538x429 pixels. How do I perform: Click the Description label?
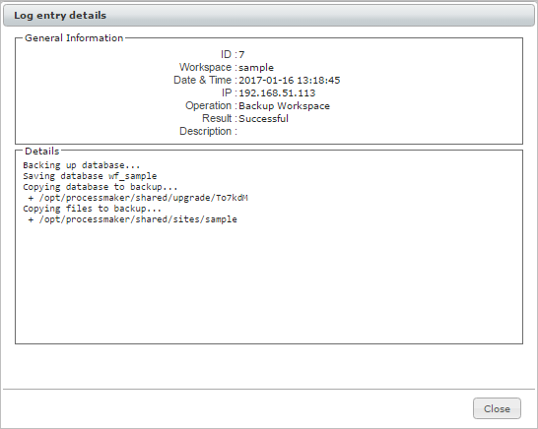click(205, 131)
